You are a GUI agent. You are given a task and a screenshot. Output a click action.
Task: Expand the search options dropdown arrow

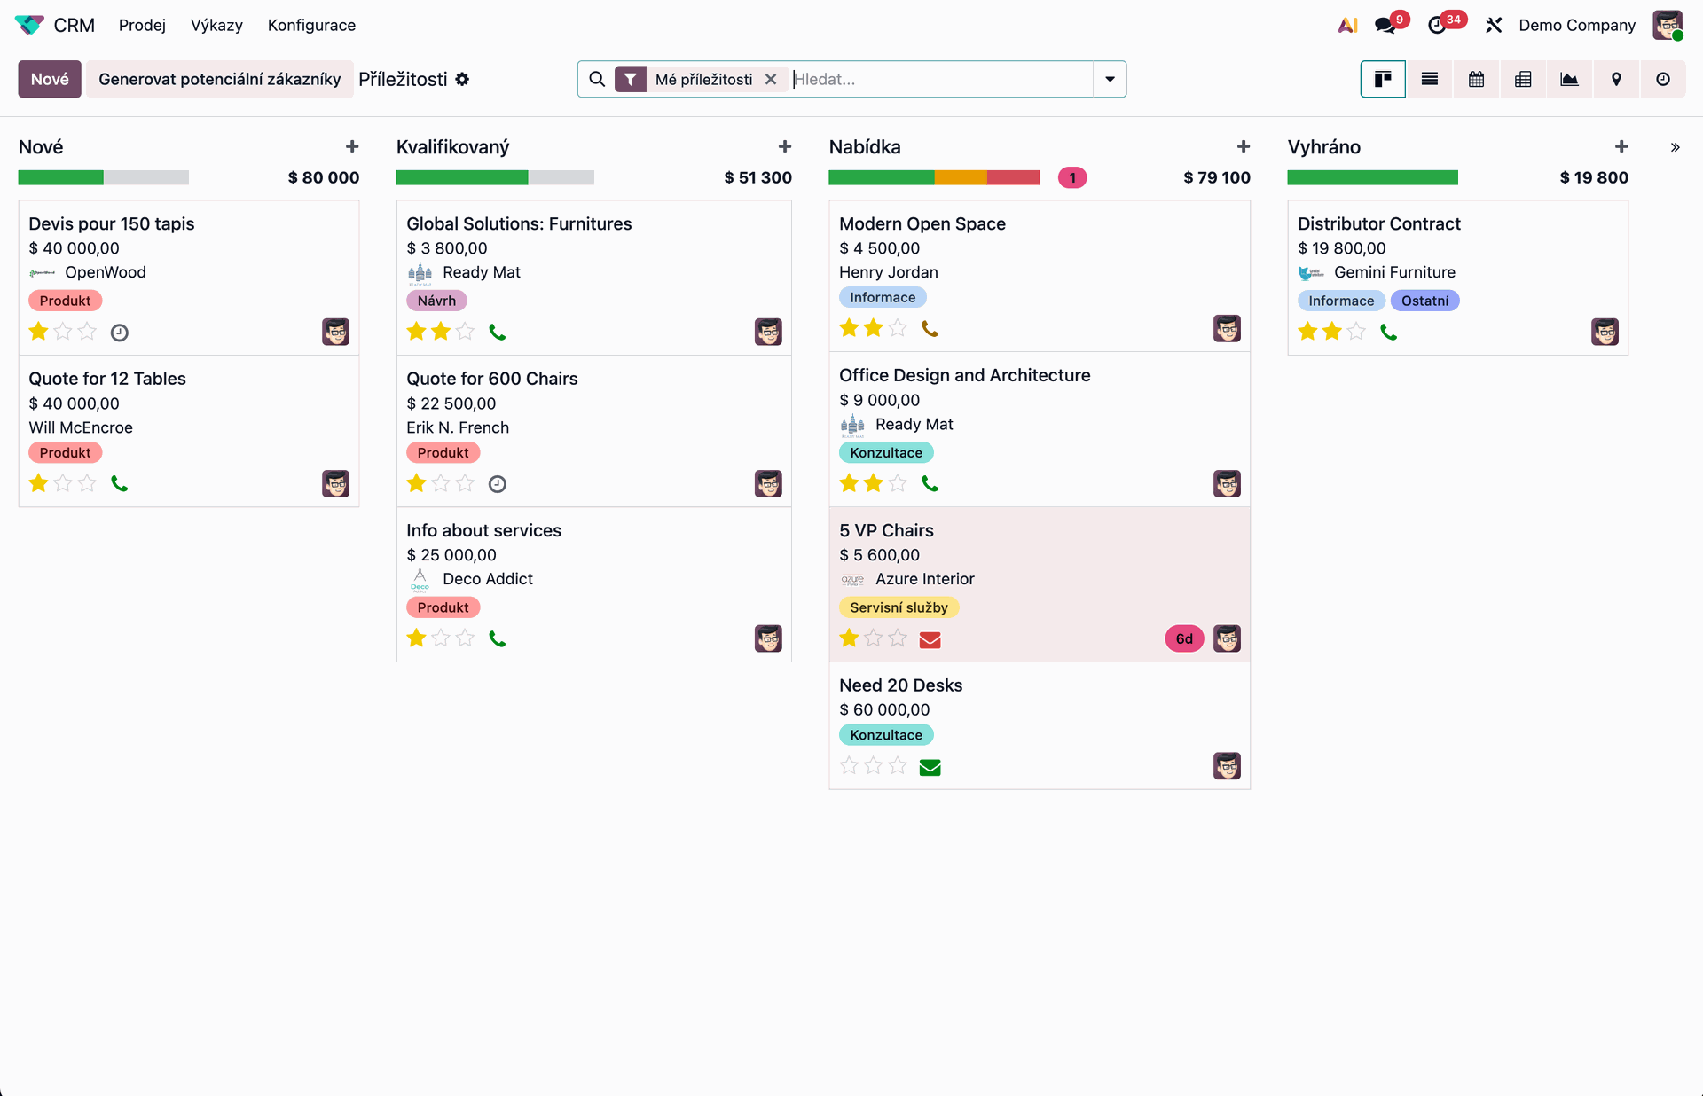pyautogui.click(x=1110, y=80)
